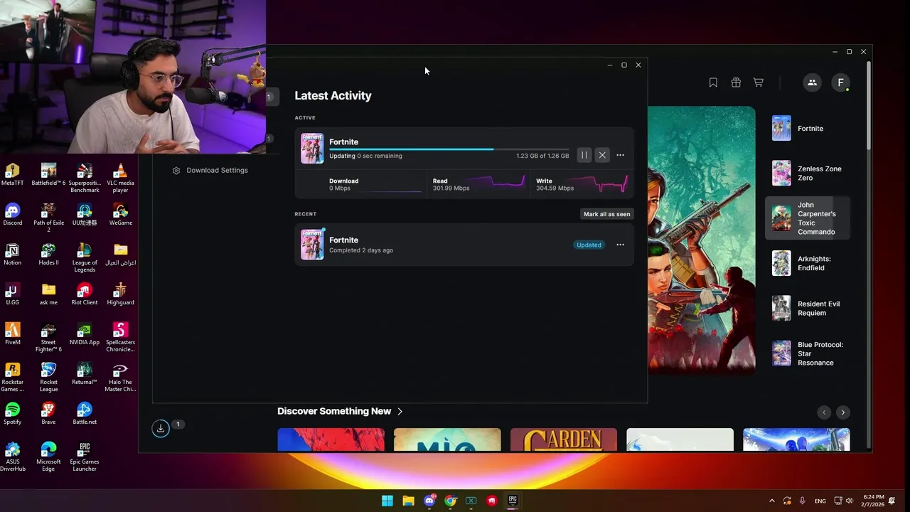Image resolution: width=910 pixels, height=512 pixels.
Task: Open three-dots menu of completed Fortnite entry
Action: (620, 245)
